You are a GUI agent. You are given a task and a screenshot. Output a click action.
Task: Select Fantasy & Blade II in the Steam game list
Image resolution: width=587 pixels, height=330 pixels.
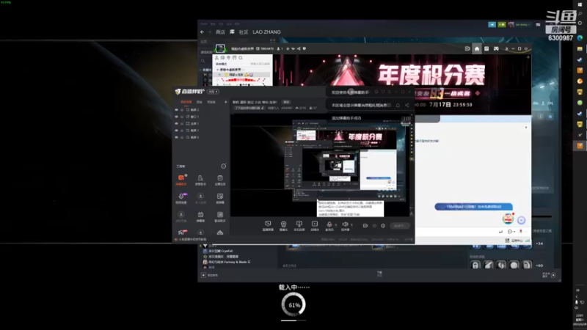(x=230, y=263)
